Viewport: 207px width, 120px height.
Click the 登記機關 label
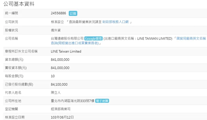tap(12, 109)
